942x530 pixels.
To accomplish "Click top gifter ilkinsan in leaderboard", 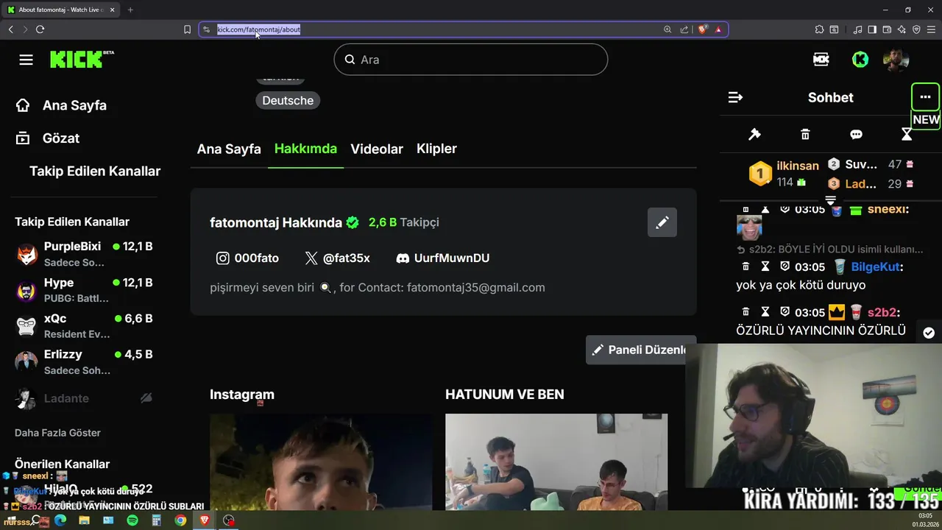I will point(784,174).
